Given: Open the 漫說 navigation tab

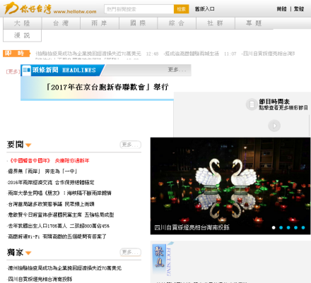Looking at the screenshot, I should (22, 35).
